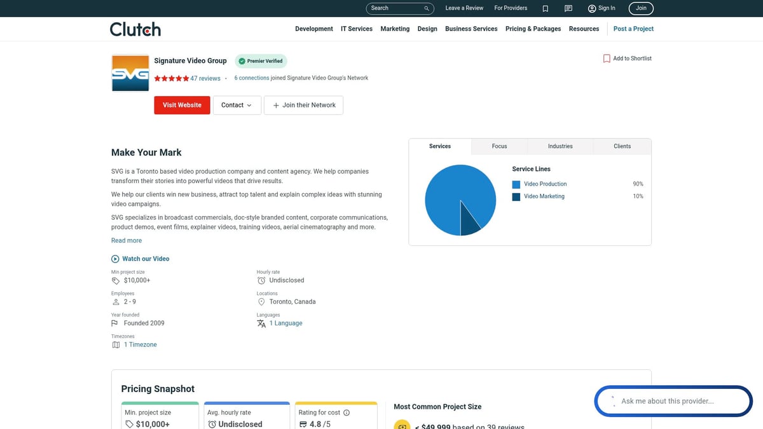Click the price tag icon next to $10,000+
This screenshot has width=763, height=429.
point(116,280)
